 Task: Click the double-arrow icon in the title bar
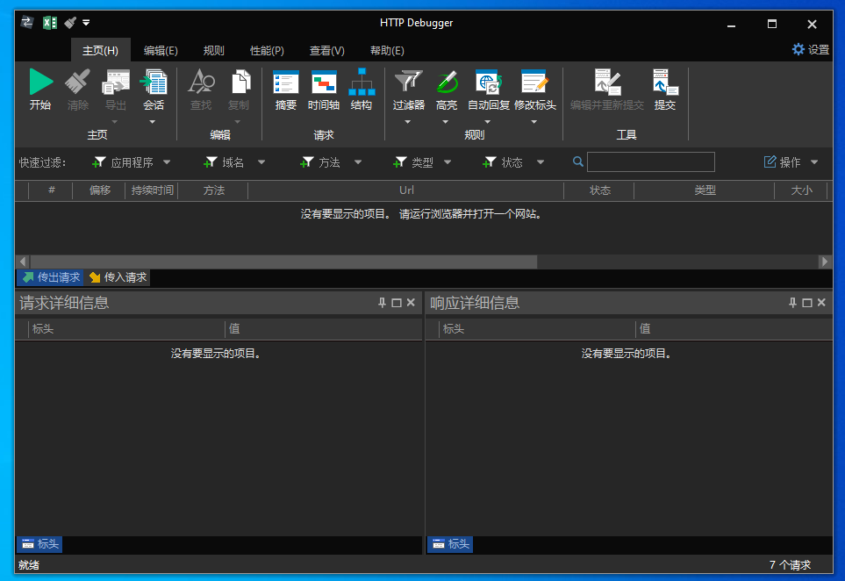(x=27, y=23)
